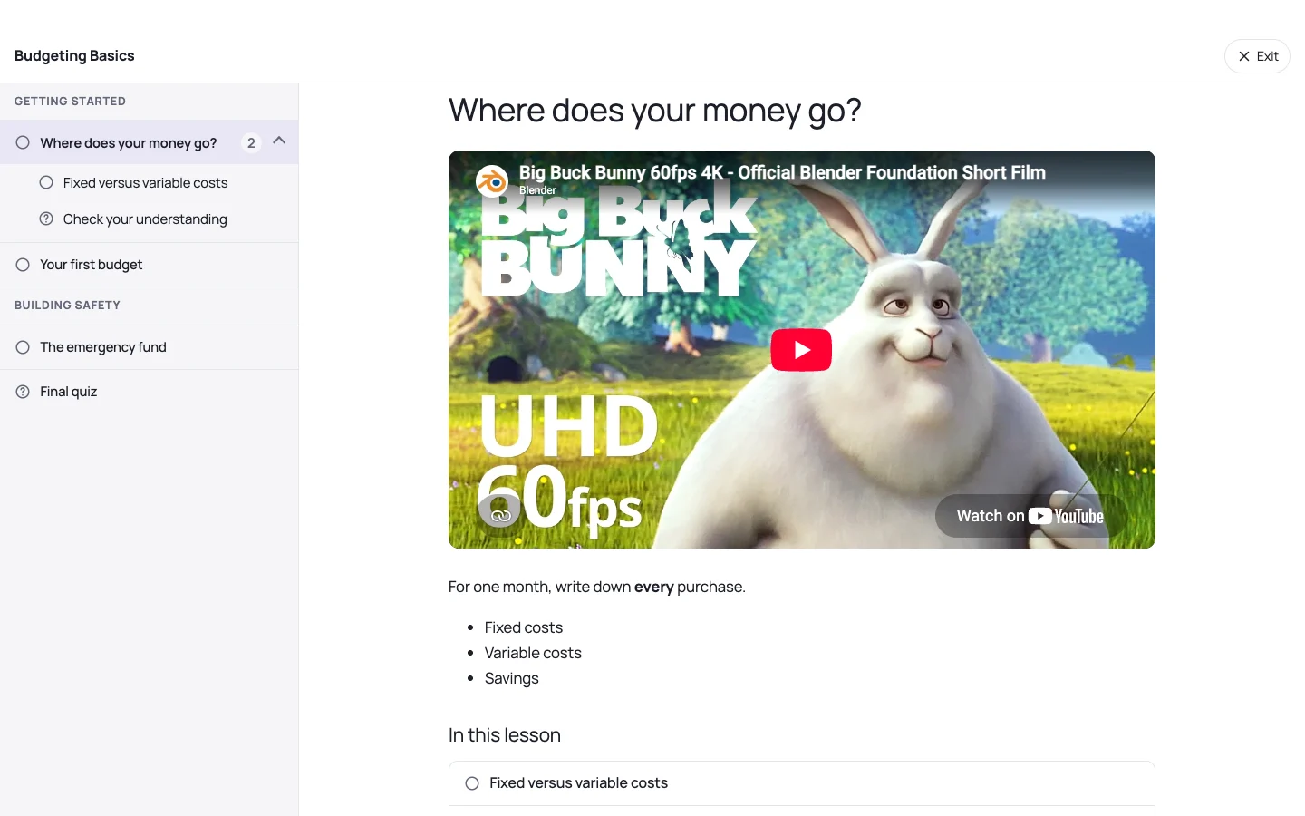Open Fixed versus variable costs lesson card
The height and width of the screenshot is (816, 1305).
pyautogui.click(x=801, y=783)
